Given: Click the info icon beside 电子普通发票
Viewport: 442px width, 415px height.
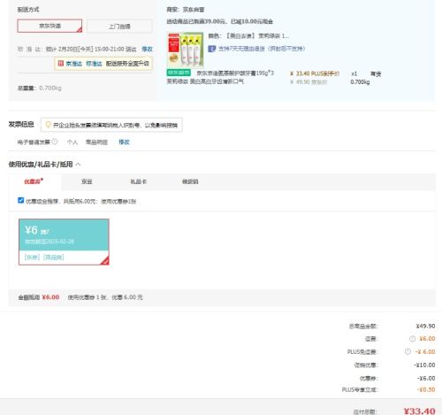Looking at the screenshot, I should click(x=55, y=142).
